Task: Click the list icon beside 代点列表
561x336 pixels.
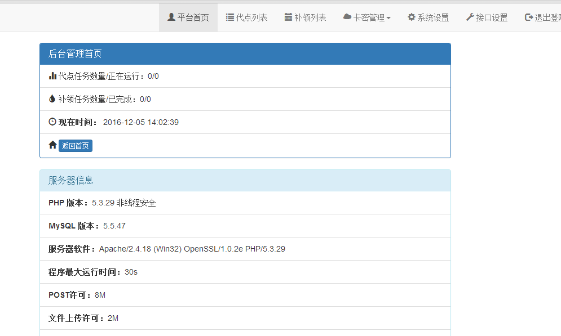Action: tap(230, 17)
